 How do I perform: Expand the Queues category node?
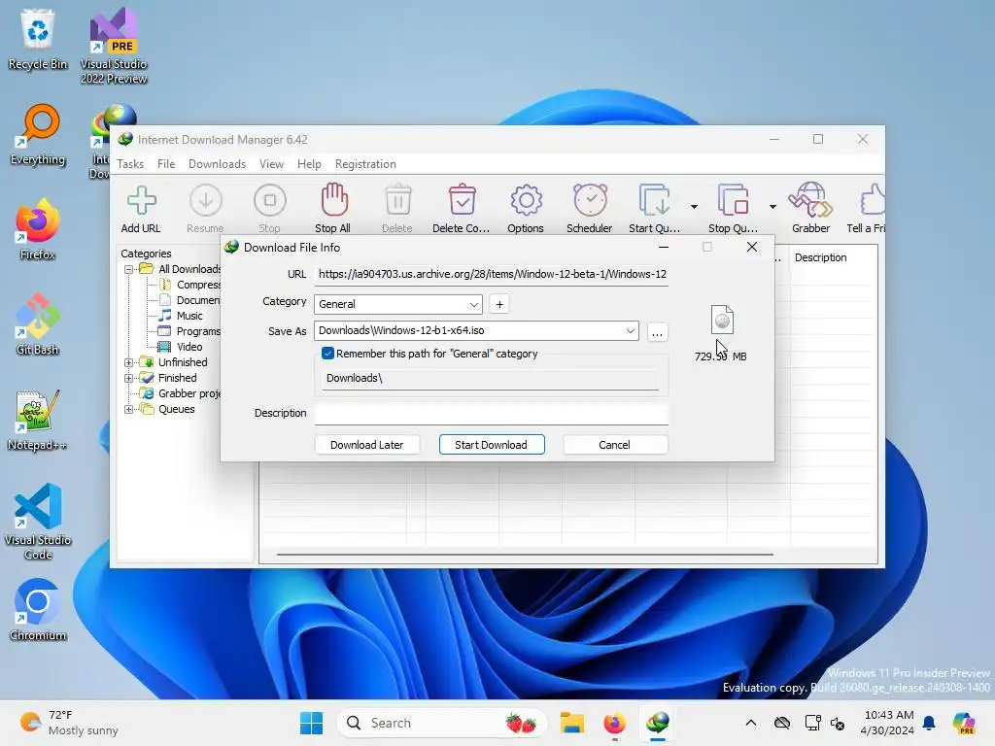(129, 409)
